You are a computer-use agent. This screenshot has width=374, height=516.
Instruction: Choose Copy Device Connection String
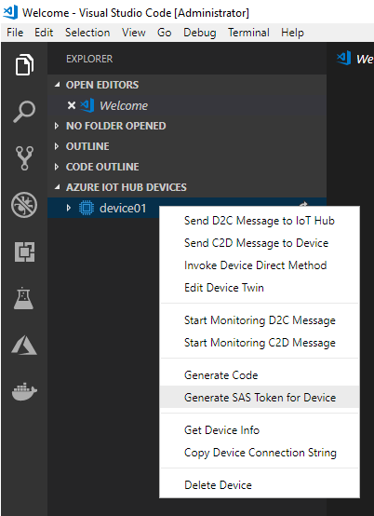[260, 453]
